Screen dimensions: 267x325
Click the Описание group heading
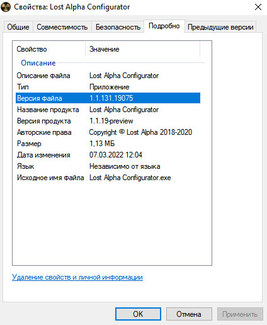pos(38,63)
